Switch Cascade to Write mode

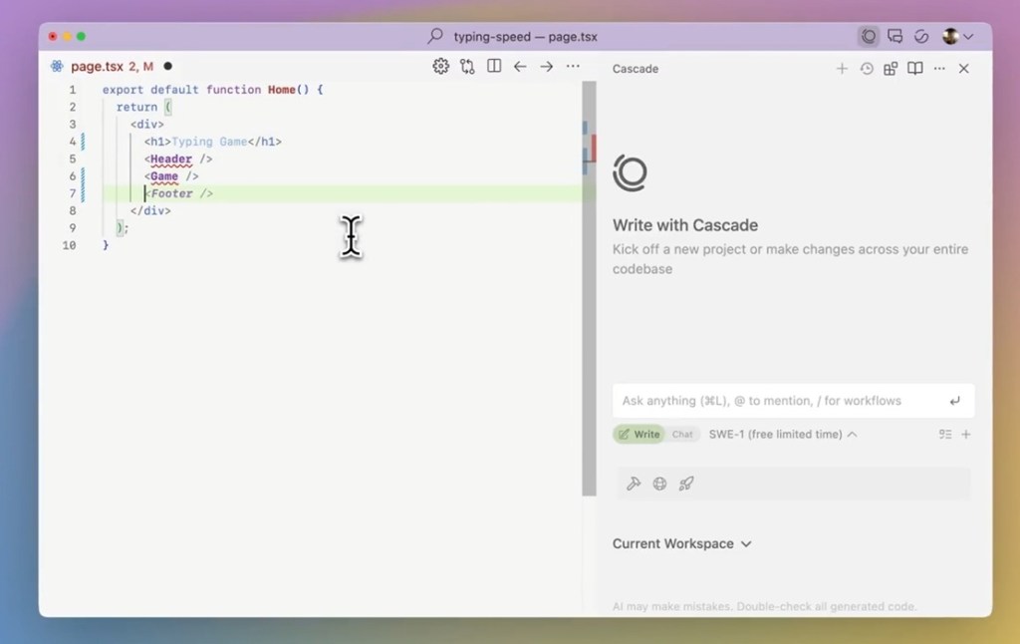(x=638, y=435)
